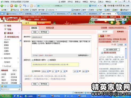Click the left folder list scrollbar
The image size is (131, 98).
(20, 62)
